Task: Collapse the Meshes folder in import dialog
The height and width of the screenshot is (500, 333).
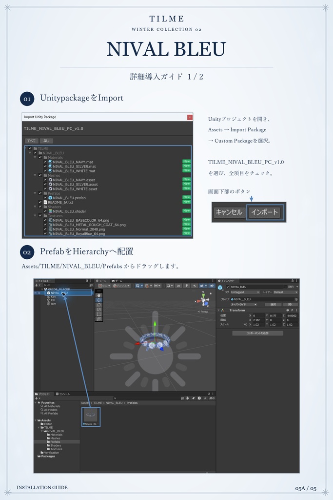Action: click(x=35, y=175)
